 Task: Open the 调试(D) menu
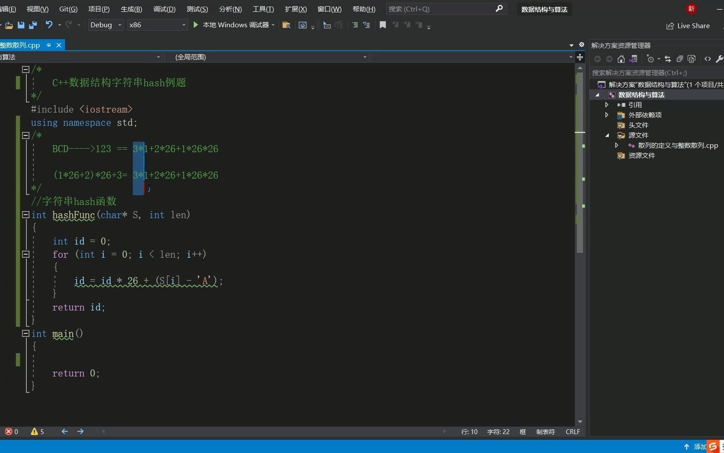164,9
